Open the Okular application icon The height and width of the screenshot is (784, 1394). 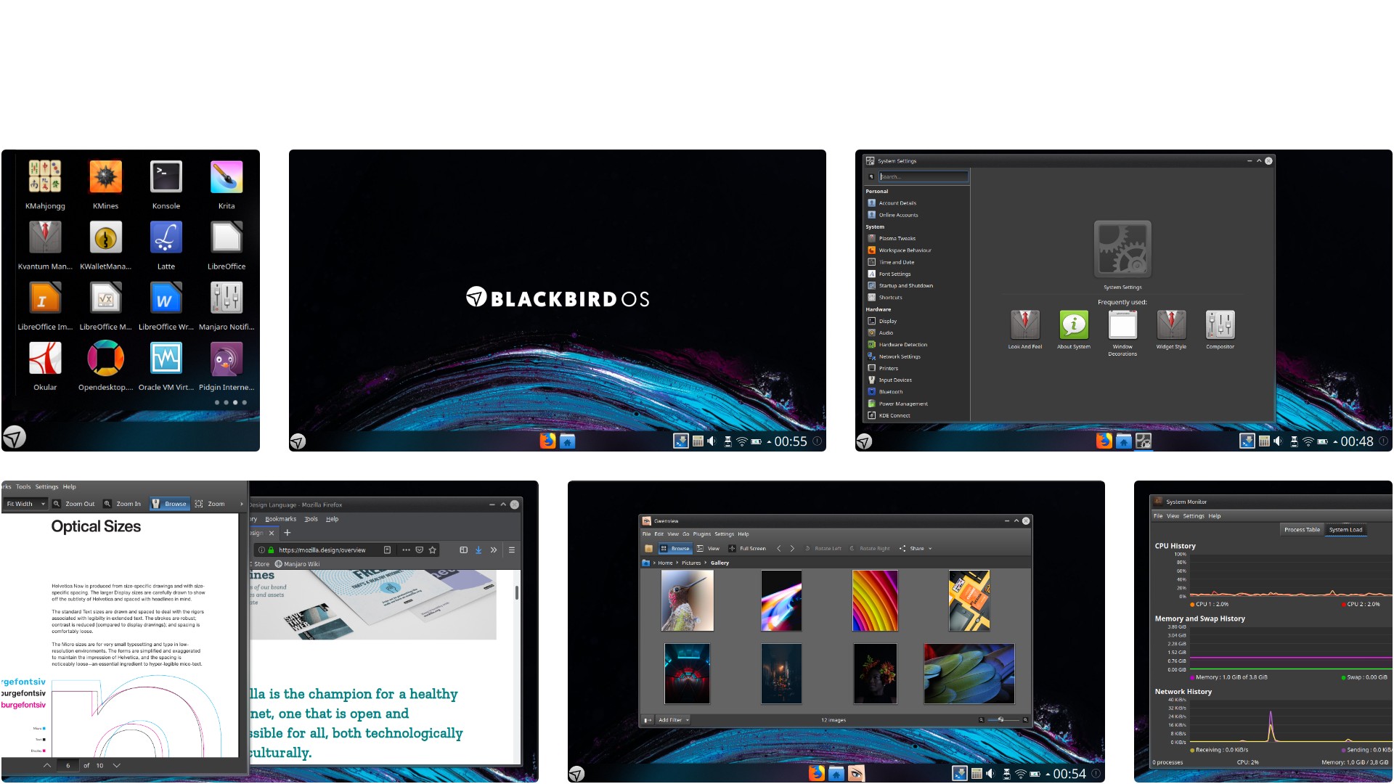pyautogui.click(x=45, y=359)
